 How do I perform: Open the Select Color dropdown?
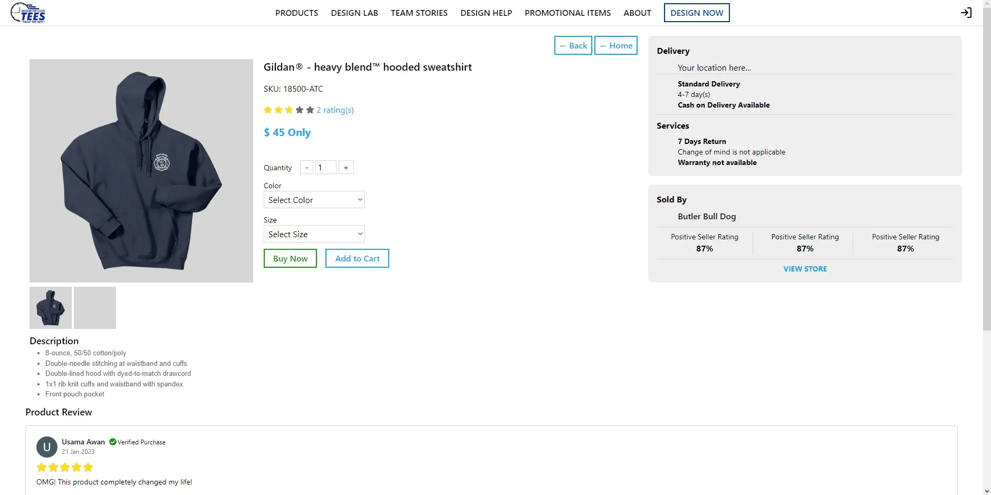pyautogui.click(x=314, y=200)
